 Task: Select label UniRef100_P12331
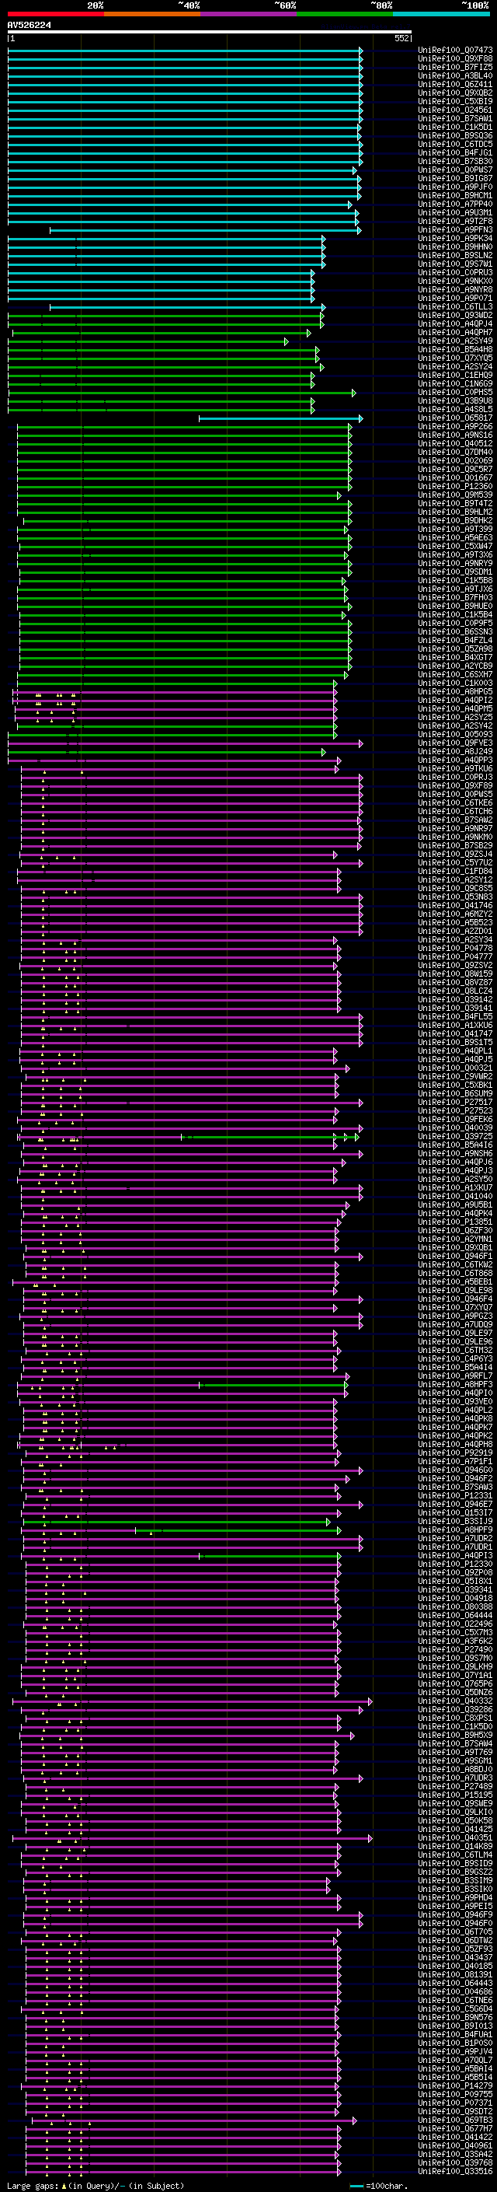point(455,1495)
